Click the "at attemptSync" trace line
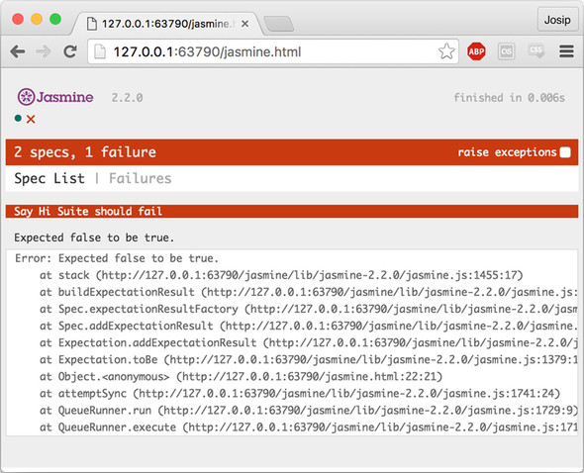584x473 pixels. 300,393
